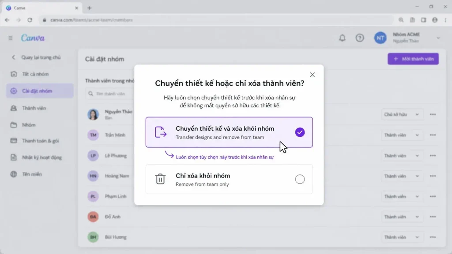Image resolution: width=452 pixels, height=254 pixels.
Task: Open more options in Lê Phương row
Action: (x=433, y=156)
